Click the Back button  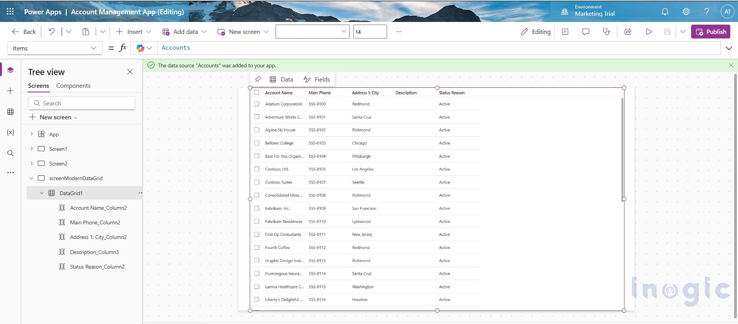[24, 32]
